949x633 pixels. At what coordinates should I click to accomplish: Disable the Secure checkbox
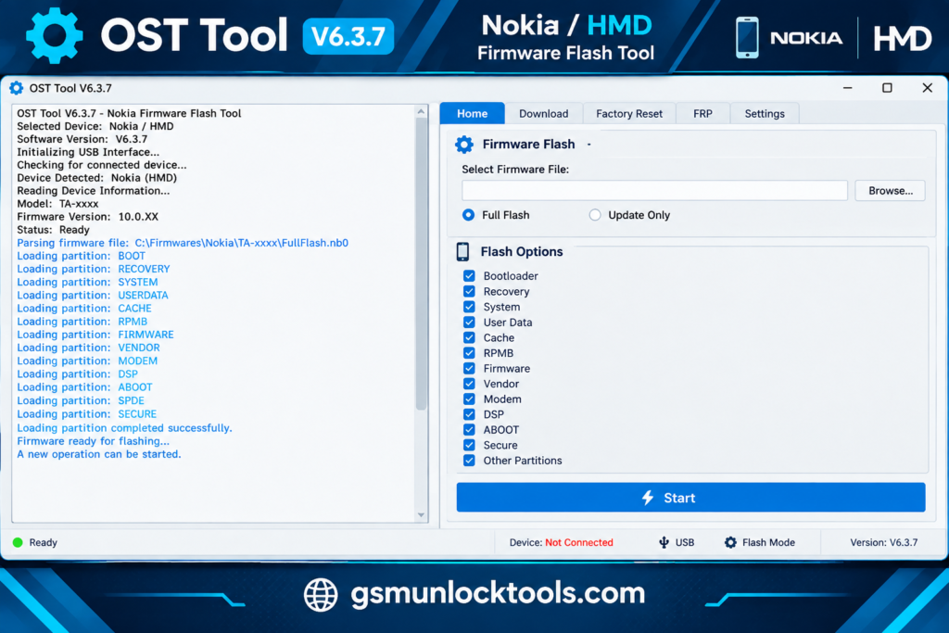click(x=469, y=445)
